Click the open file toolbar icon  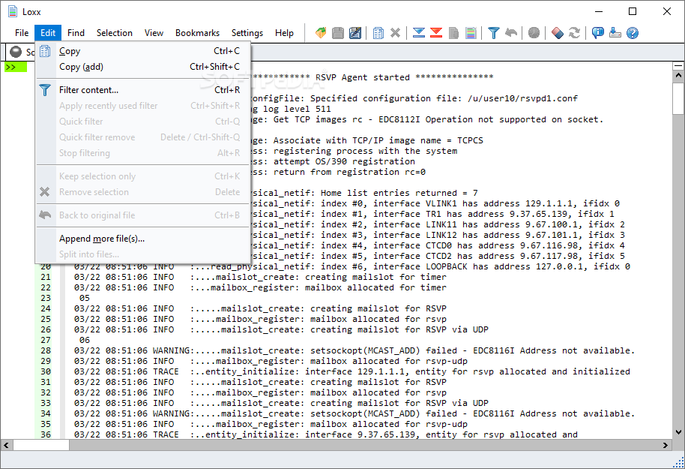pyautogui.click(x=321, y=33)
